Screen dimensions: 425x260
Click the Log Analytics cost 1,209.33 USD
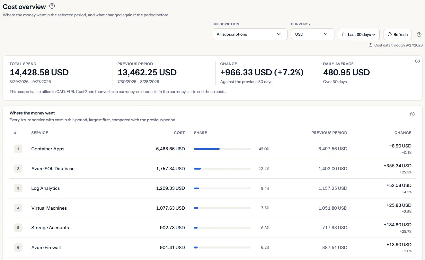point(171,188)
